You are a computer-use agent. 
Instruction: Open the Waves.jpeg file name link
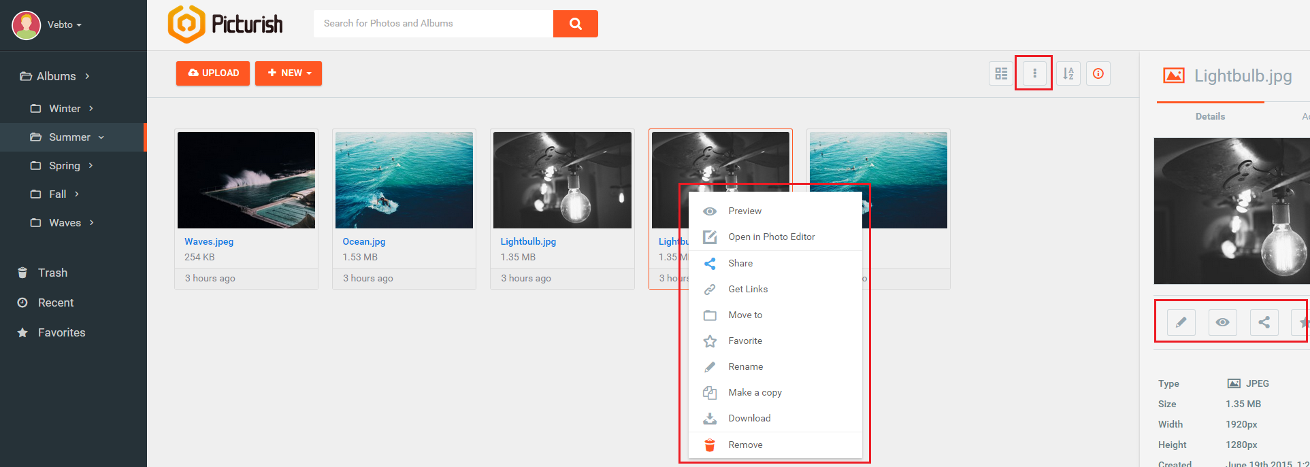pos(209,241)
